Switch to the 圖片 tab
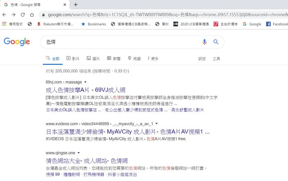 tap(93, 58)
